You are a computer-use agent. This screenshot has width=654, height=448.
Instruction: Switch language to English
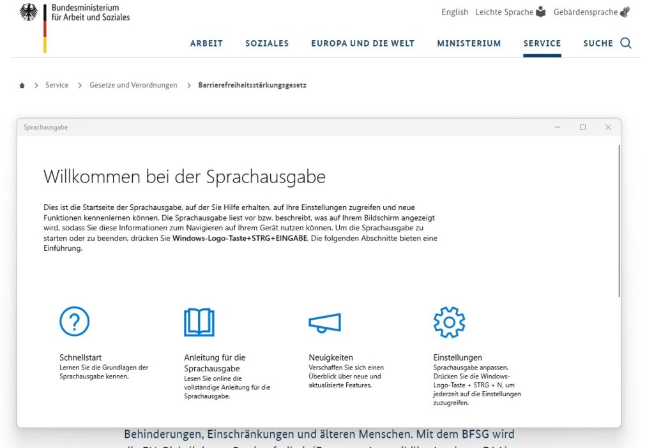[454, 12]
